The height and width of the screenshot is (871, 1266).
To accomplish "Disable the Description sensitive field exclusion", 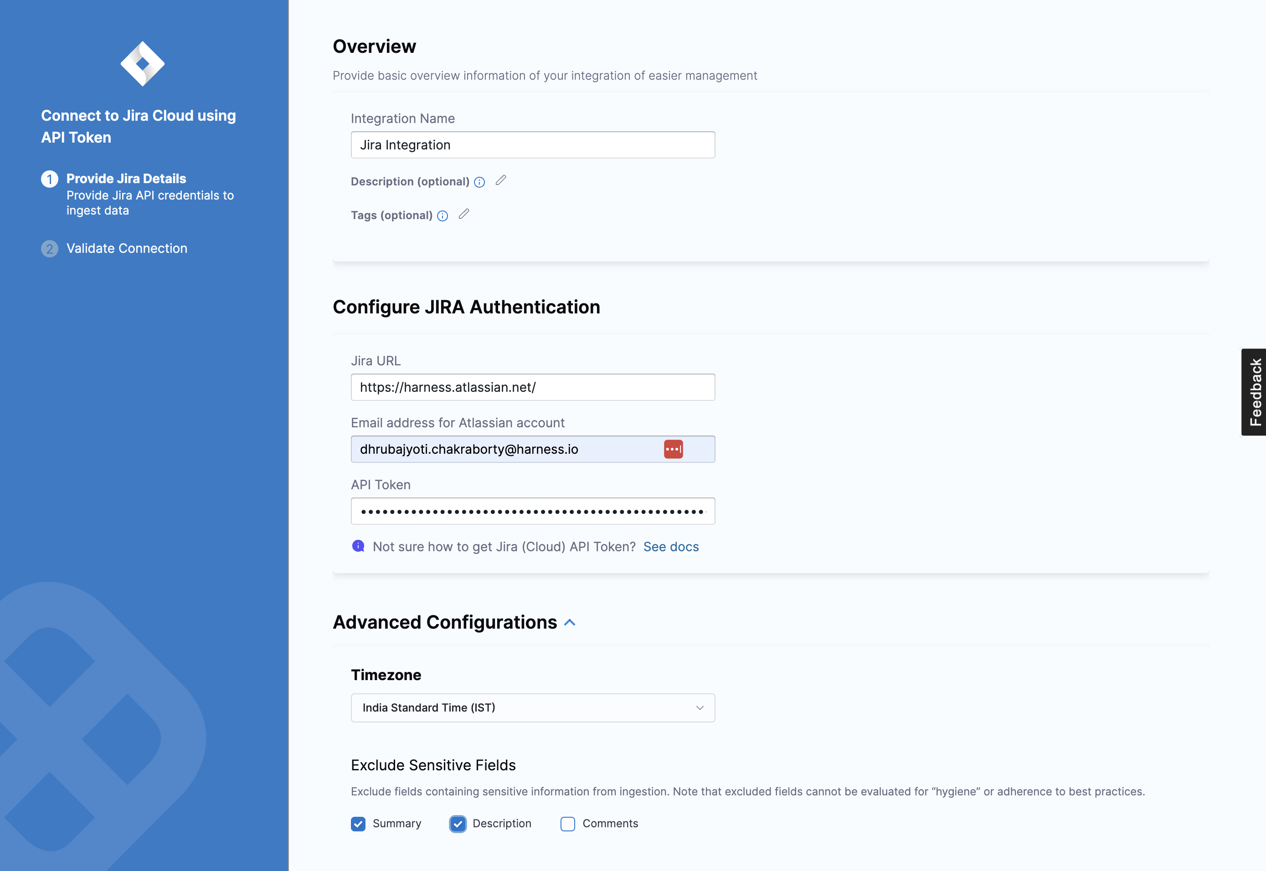I will pos(458,824).
